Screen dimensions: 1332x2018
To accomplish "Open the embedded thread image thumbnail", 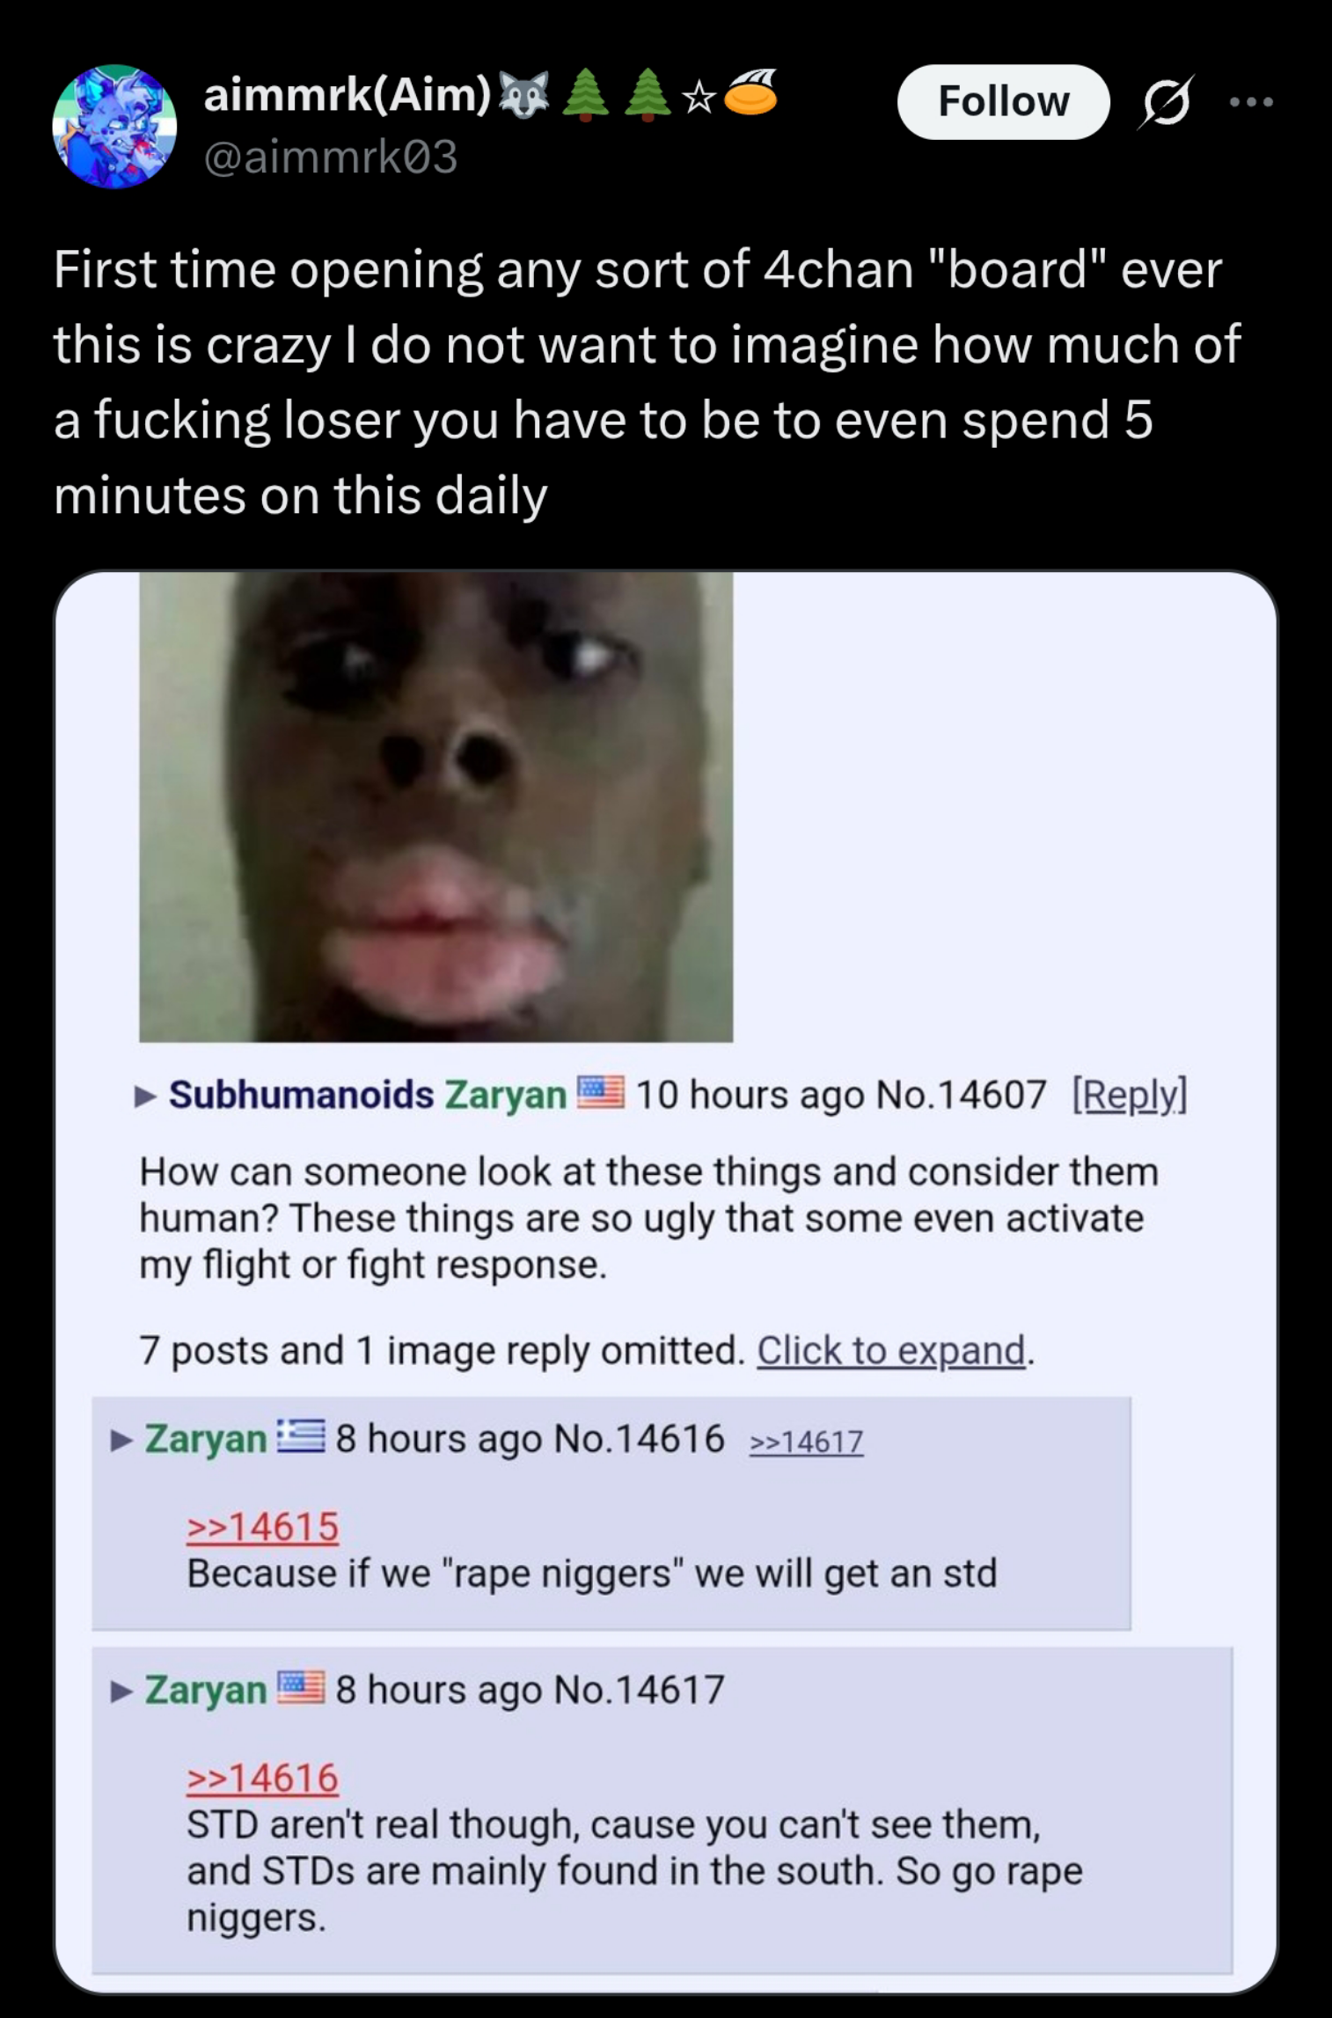I will (x=435, y=806).
